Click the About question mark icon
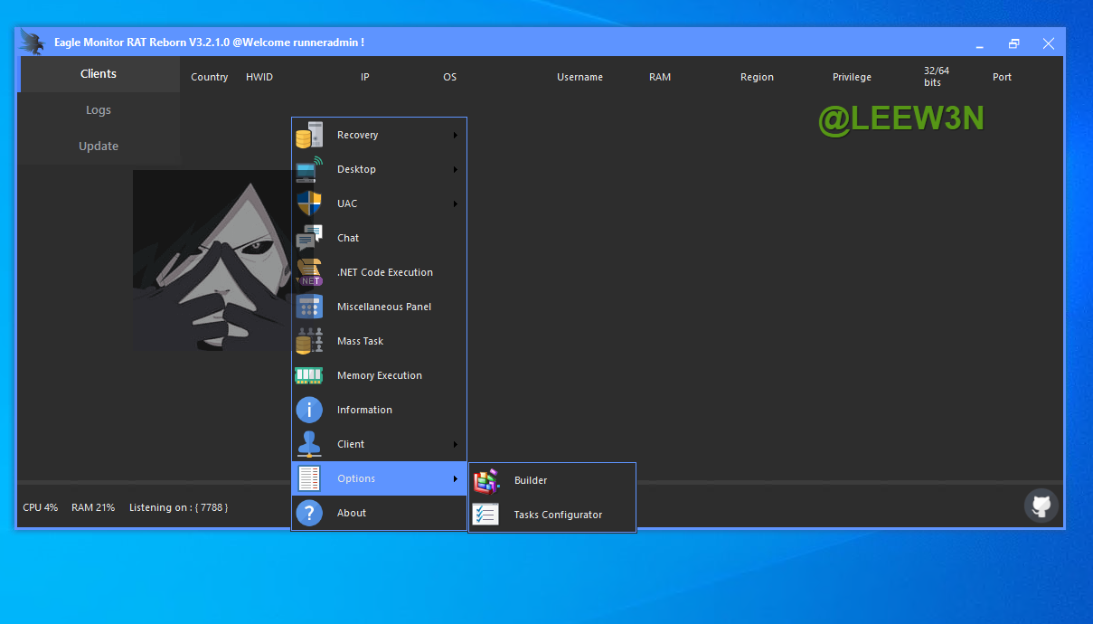1093x624 pixels. tap(309, 513)
